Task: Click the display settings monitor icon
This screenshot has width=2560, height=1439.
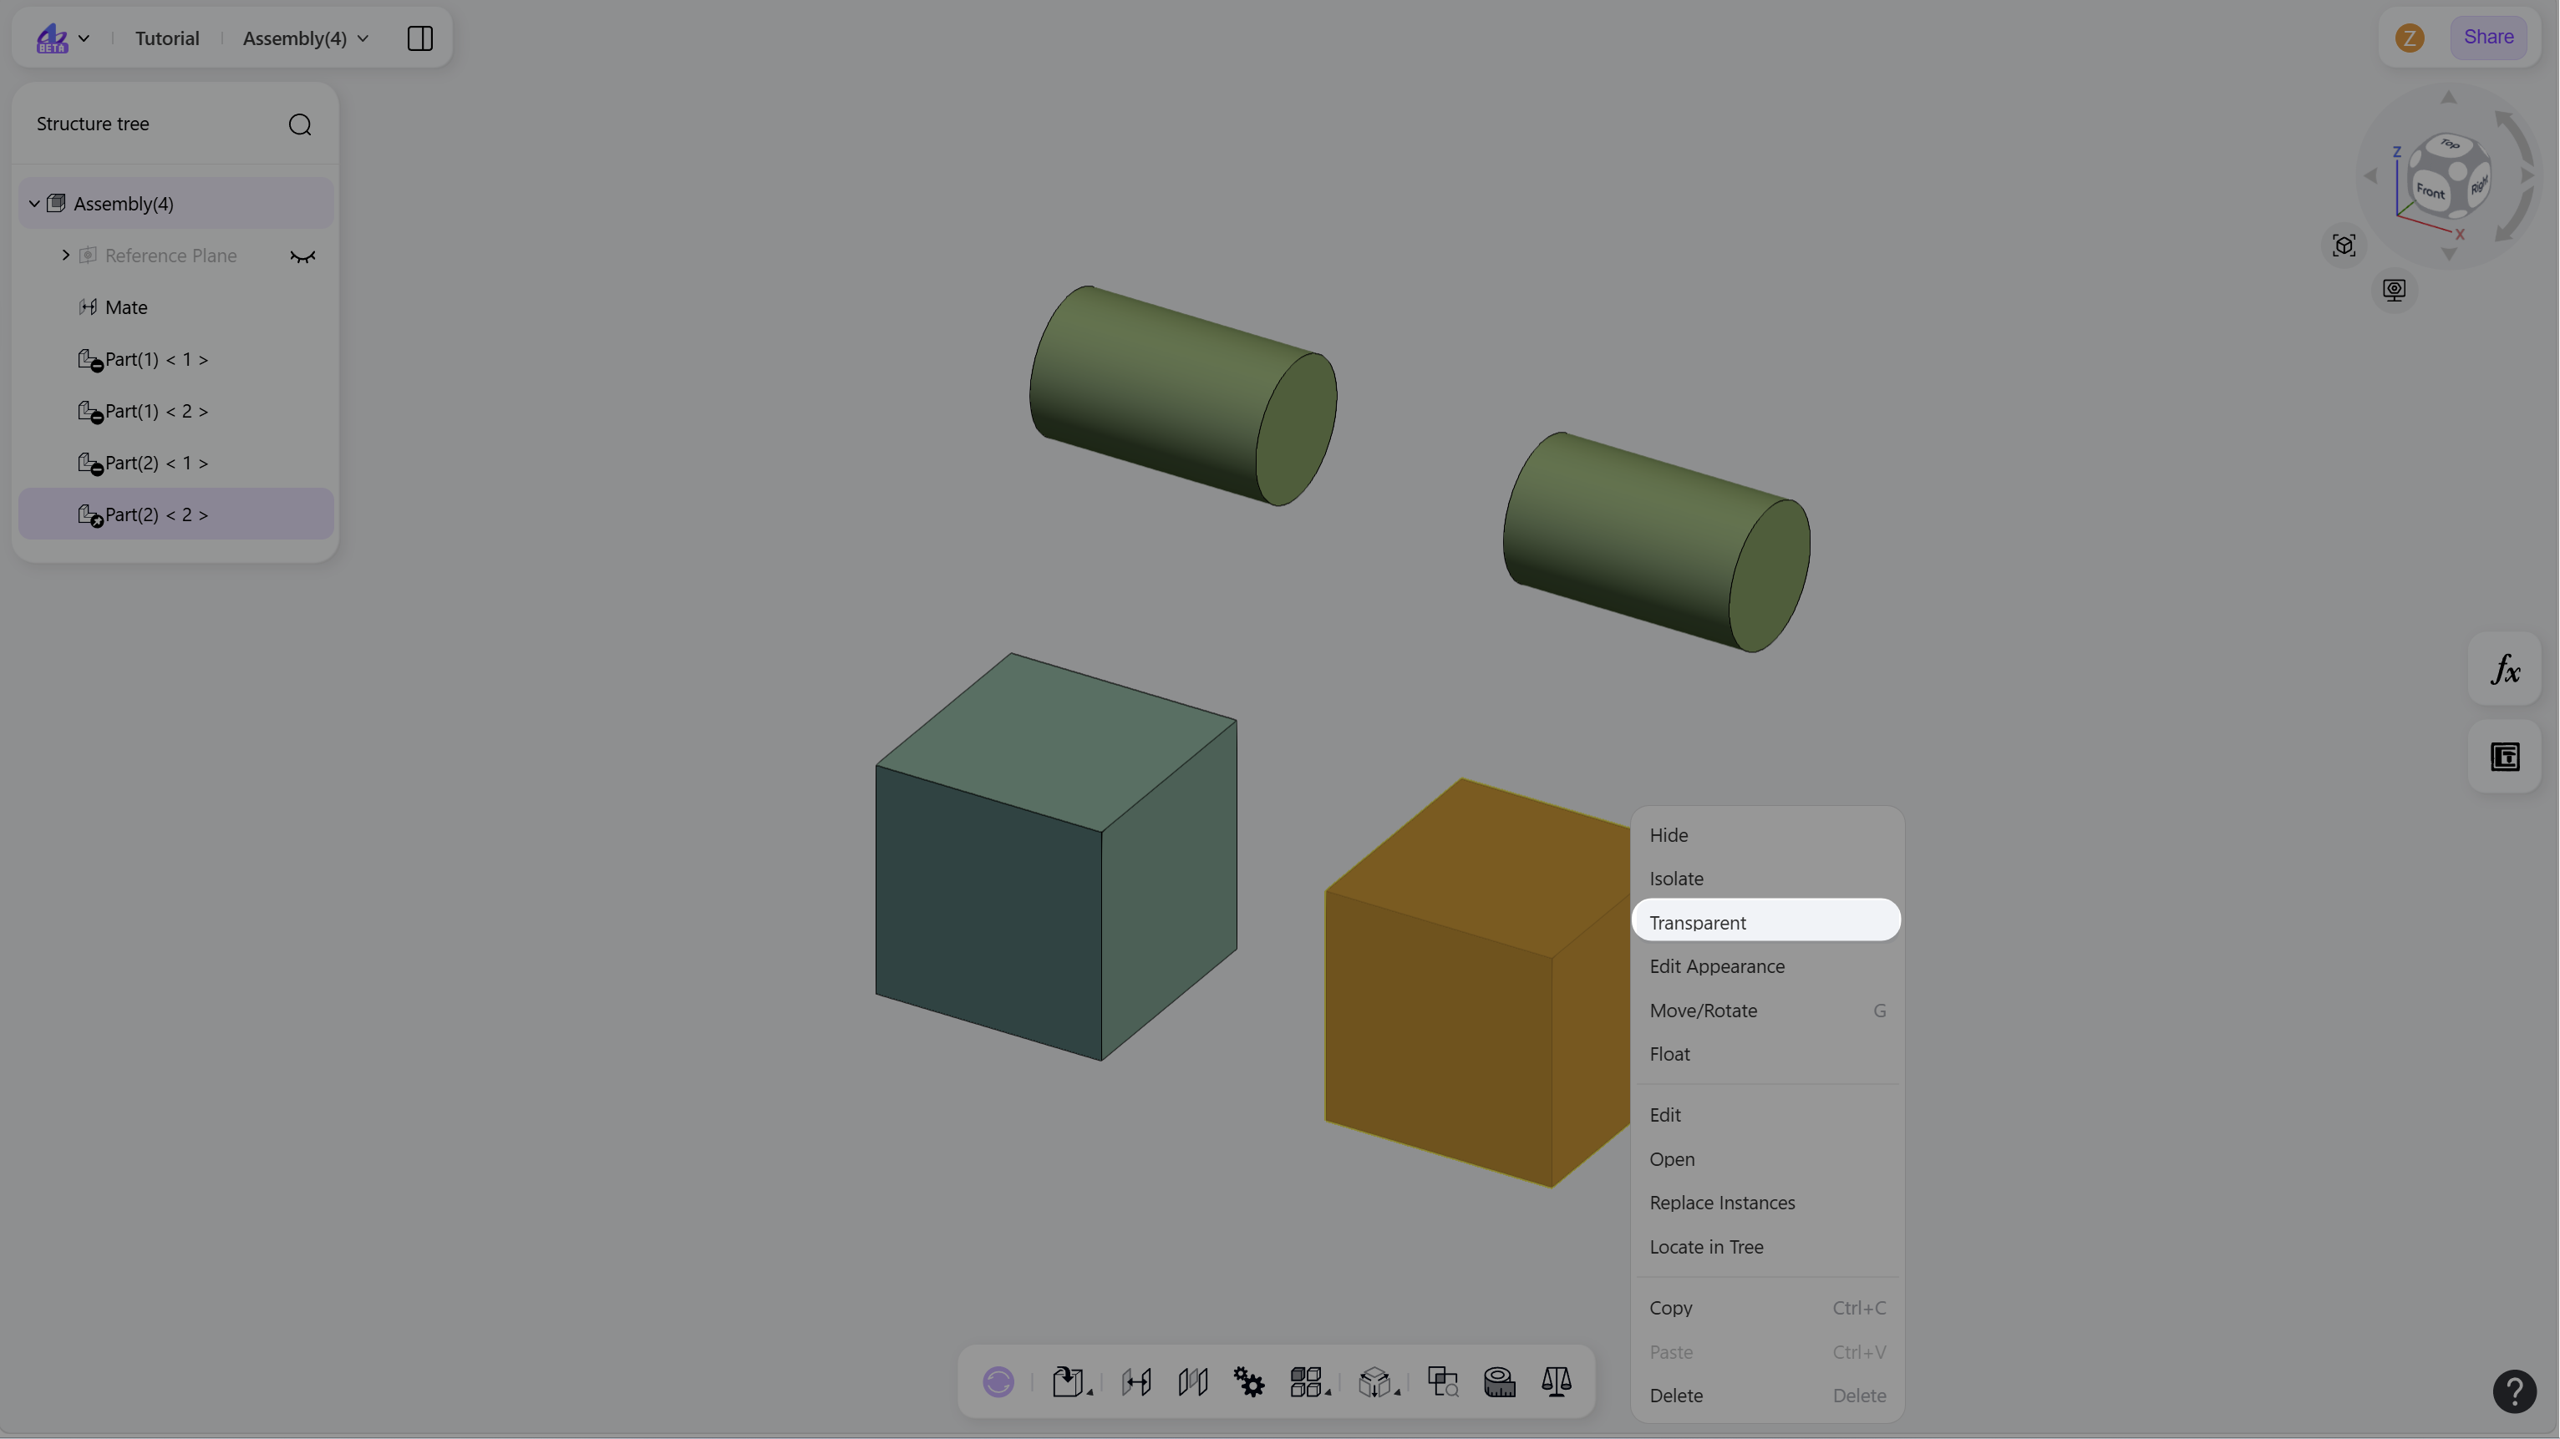Action: coord(2394,290)
